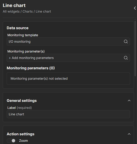The image size is (137, 144).
Task: Click the search icon in Monitoring template
Action: tap(126, 41)
